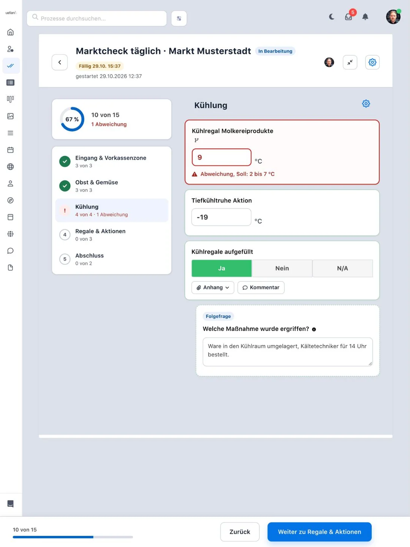The width and height of the screenshot is (410, 547).
Task: Edit Tiefkühltruhe Aktion temperature field
Action: click(x=221, y=217)
